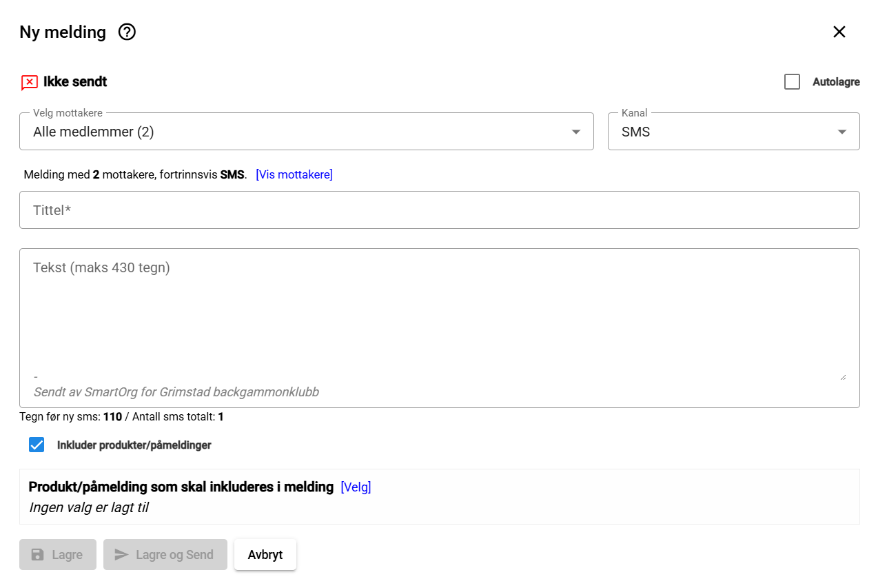The width and height of the screenshot is (878, 579).
Task: Click the red Ikke sendt message icon
Action: click(29, 83)
